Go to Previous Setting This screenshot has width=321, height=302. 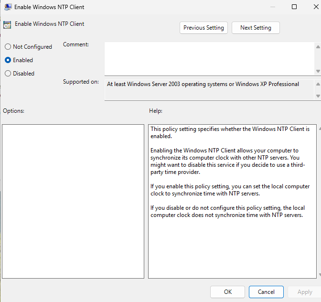(203, 28)
